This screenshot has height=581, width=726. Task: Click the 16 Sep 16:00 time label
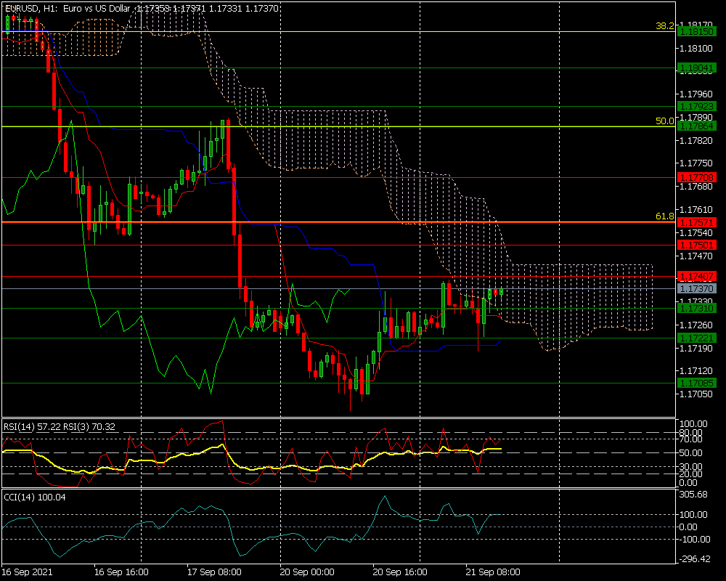click(x=121, y=572)
